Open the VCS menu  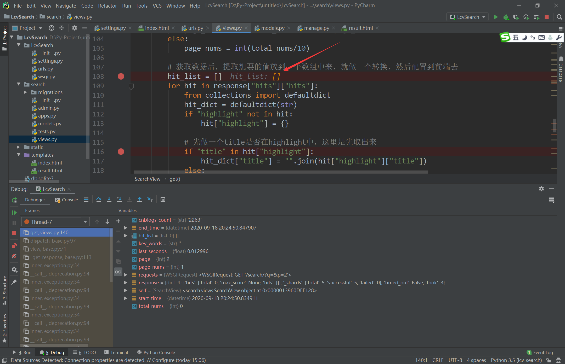point(157,5)
